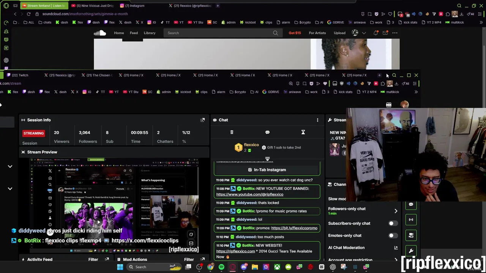Screen dimensions: 486x273
Task: Toggle Subscribers-only chat switch
Action: coord(393,223)
